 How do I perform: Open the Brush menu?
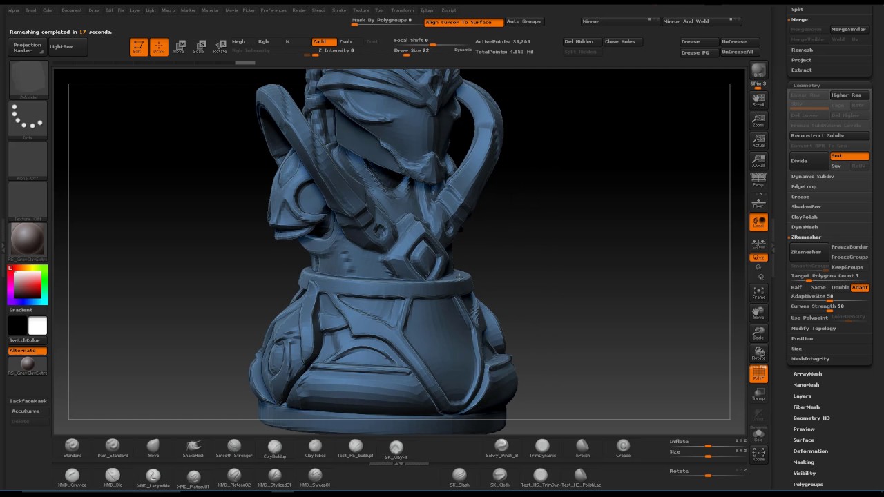coord(31,10)
